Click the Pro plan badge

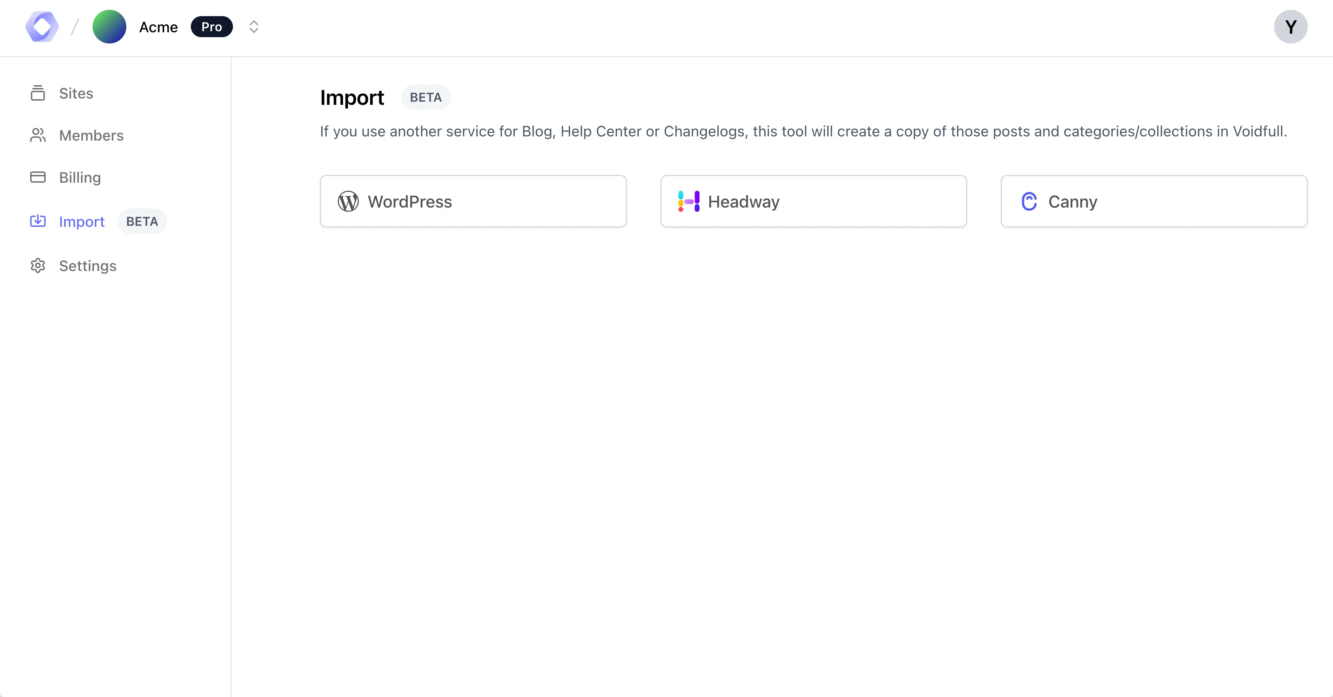[x=211, y=27]
